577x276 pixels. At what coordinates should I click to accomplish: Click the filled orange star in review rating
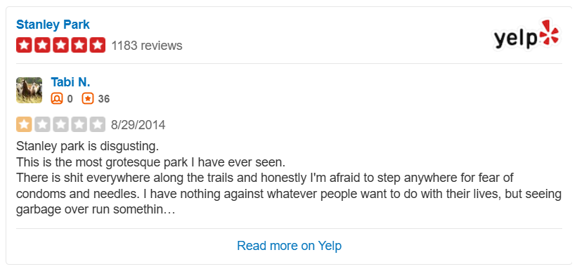tap(24, 124)
